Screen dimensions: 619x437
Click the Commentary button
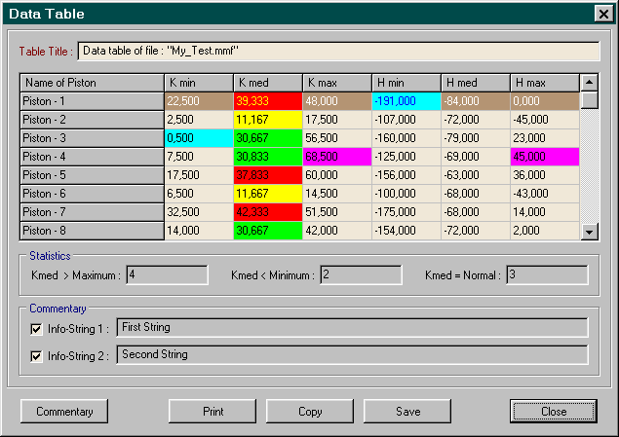(64, 412)
